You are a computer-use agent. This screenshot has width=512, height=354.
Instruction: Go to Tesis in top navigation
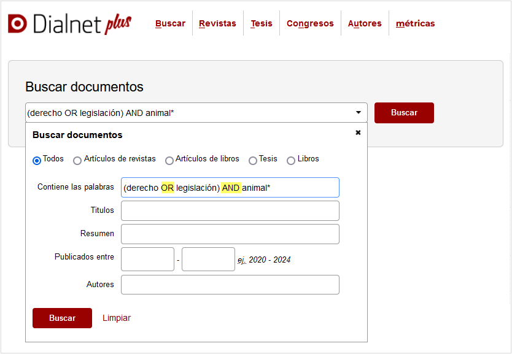tap(262, 23)
